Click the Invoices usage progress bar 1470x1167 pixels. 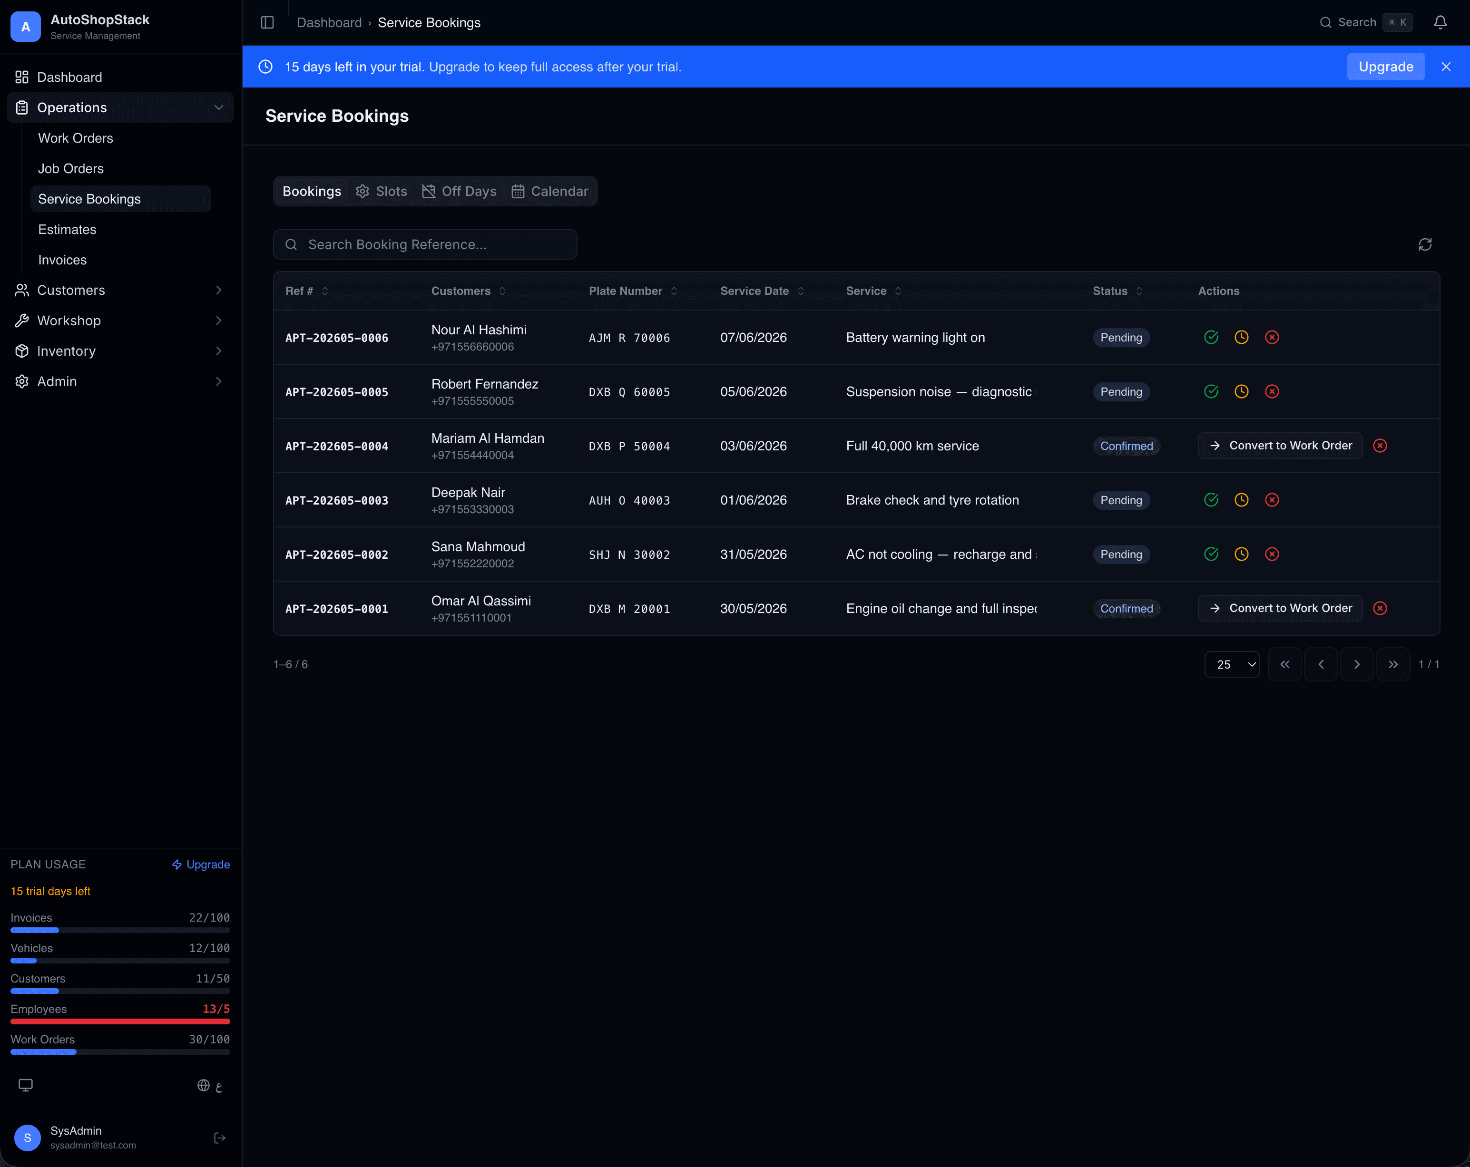pyautogui.click(x=120, y=930)
